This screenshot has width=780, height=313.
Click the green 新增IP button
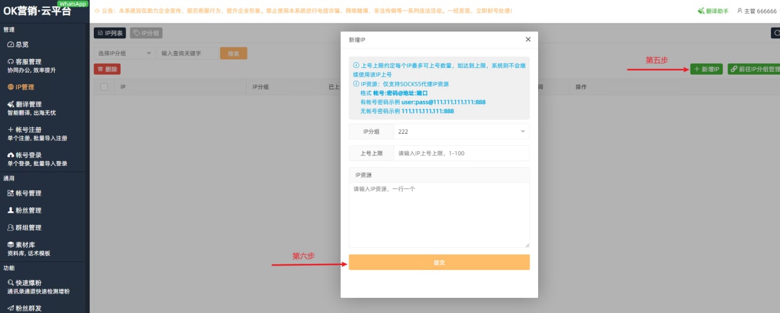coord(707,69)
